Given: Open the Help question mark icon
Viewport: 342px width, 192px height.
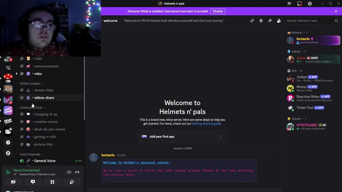Looking at the screenshot, I should click(x=310, y=3).
